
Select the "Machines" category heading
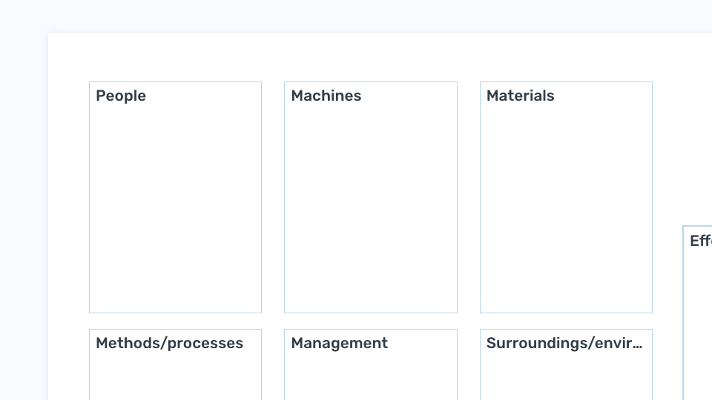coord(326,96)
